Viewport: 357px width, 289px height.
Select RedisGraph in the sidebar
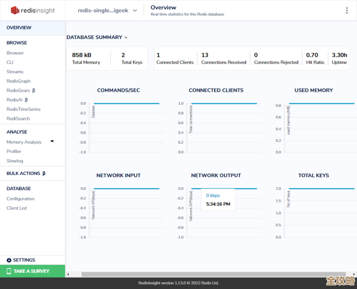[x=18, y=81]
